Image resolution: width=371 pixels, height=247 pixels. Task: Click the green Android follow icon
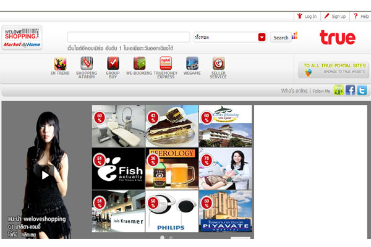point(339,90)
